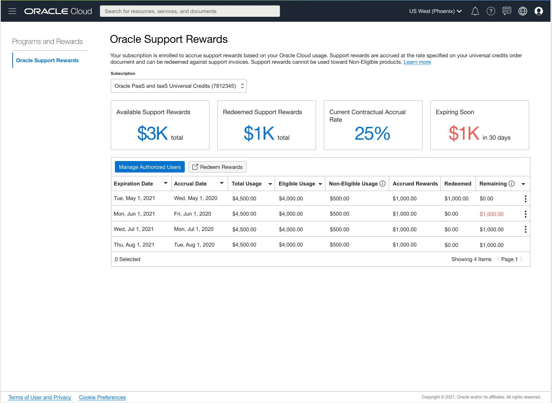Open actions menu for the May 1 row
Screen dimensions: 552x403
click(x=525, y=198)
